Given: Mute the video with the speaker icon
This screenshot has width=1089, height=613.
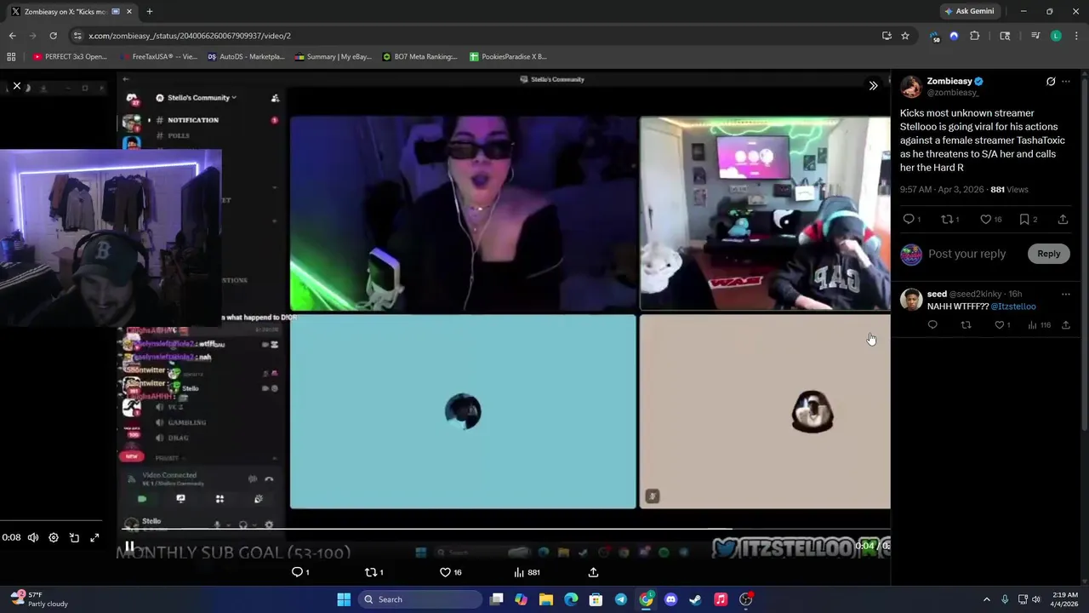Looking at the screenshot, I should pyautogui.click(x=32, y=537).
